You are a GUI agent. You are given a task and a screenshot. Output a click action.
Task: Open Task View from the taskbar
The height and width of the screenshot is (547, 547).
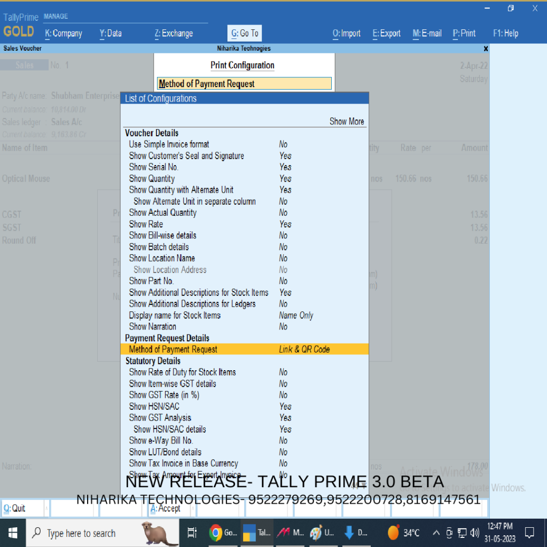[192, 533]
